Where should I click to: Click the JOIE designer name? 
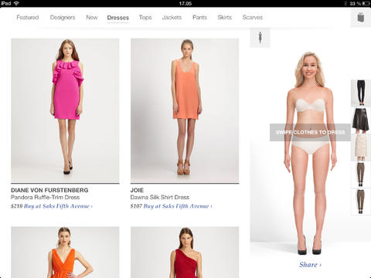(137, 190)
